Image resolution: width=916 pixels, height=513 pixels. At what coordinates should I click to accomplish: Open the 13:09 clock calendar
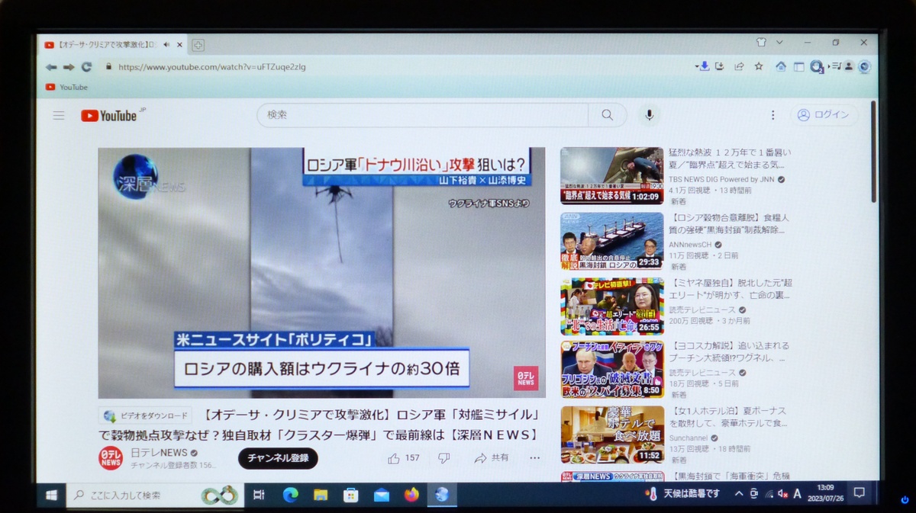pyautogui.click(x=825, y=494)
